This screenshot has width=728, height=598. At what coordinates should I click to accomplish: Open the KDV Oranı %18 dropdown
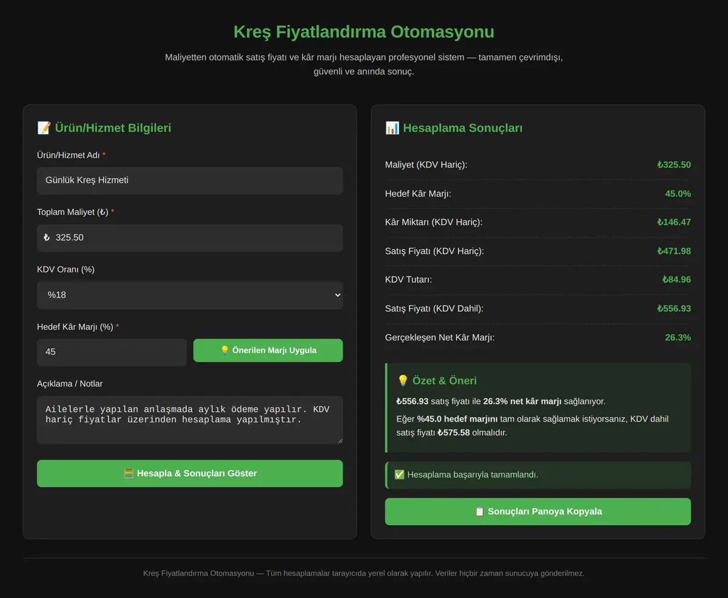click(x=190, y=295)
